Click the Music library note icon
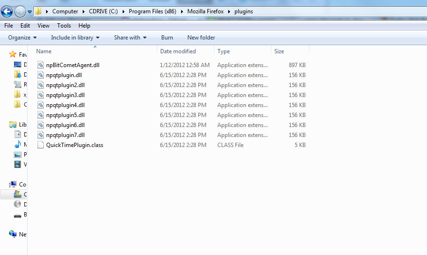 click(x=18, y=145)
